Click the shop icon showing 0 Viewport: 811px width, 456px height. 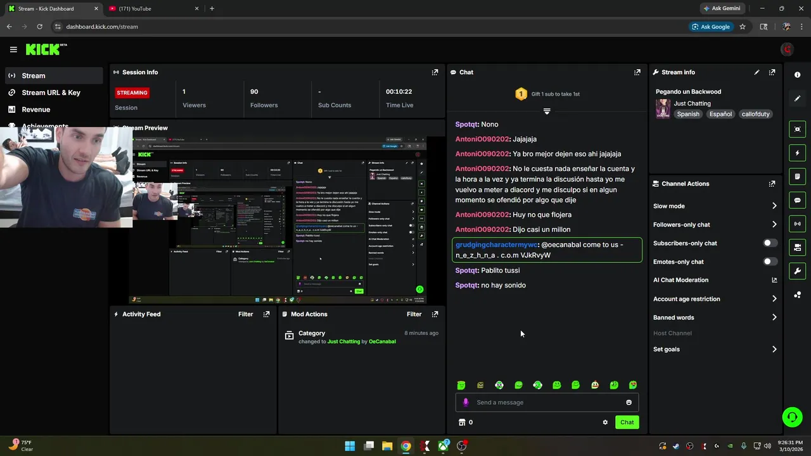pos(462,422)
